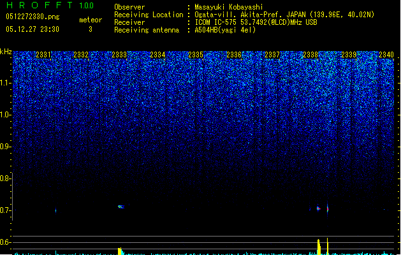This screenshot has height=255, width=401.
Task: Click the Receiving antenna field label
Action: (147, 30)
